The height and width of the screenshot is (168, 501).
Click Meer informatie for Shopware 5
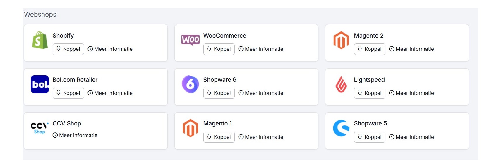point(412,137)
